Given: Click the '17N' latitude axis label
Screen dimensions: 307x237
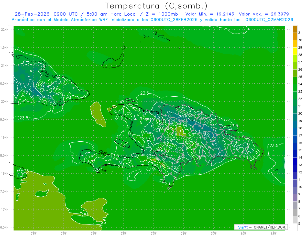Looking at the screenshot, I should [4, 209].
